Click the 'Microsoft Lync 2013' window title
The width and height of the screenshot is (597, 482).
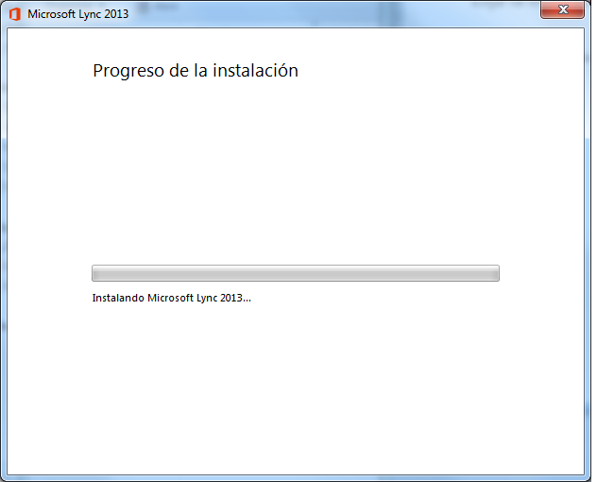78,14
